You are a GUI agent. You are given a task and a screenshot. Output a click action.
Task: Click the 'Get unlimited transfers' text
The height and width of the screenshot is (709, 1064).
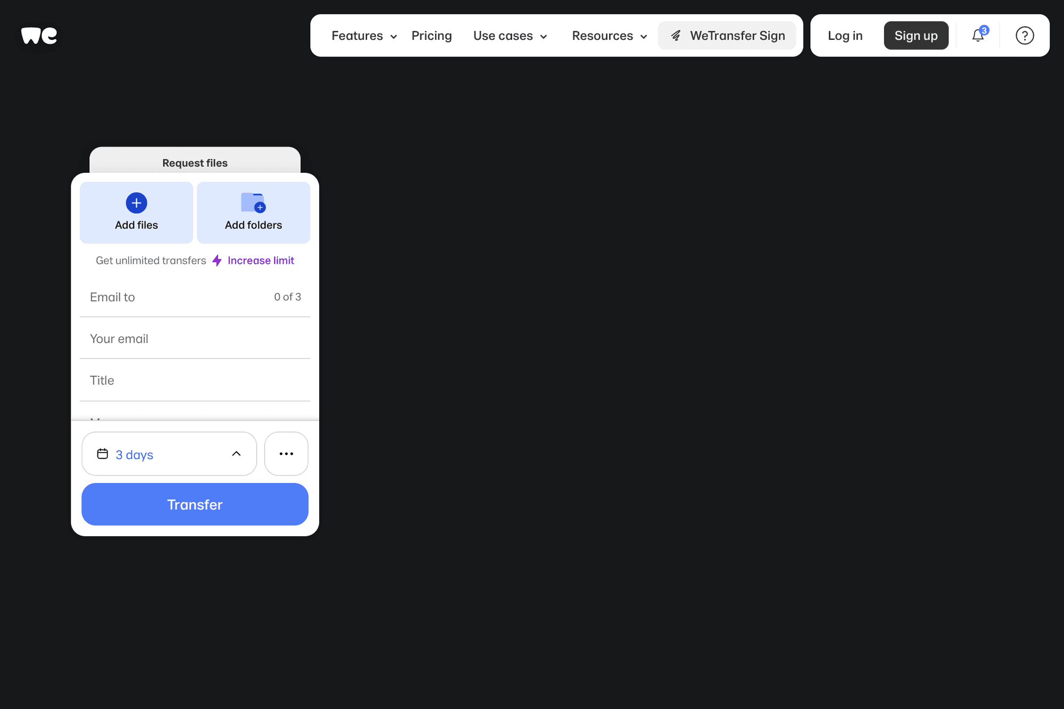pos(151,261)
